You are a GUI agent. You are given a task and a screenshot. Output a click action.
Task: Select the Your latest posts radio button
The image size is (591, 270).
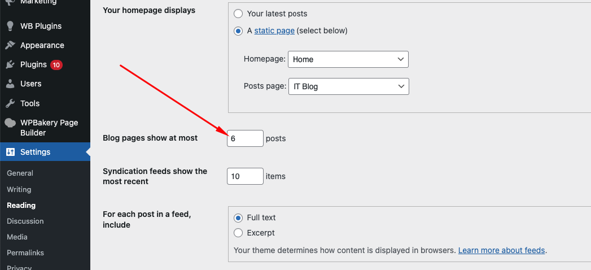pos(238,14)
